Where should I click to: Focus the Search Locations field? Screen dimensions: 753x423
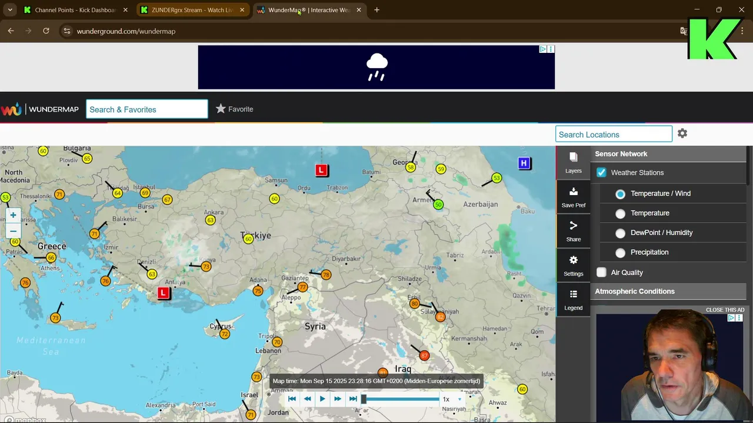tap(614, 134)
